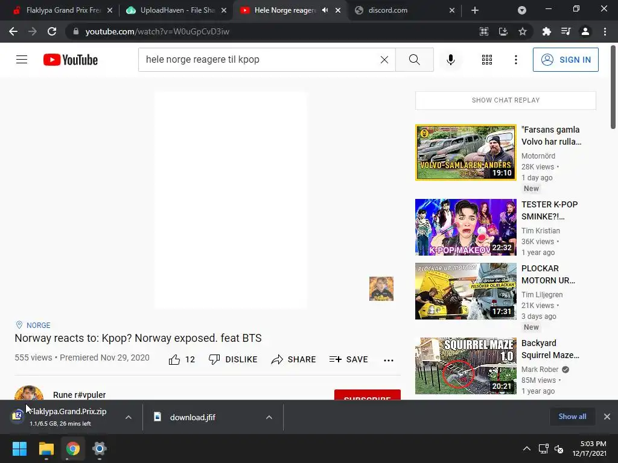The height and width of the screenshot is (463, 618).
Task: Open the media control icon in the toolbar
Action: (x=566, y=31)
